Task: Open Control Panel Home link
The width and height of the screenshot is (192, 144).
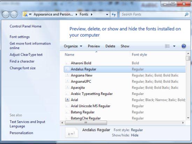Action: click(25, 26)
